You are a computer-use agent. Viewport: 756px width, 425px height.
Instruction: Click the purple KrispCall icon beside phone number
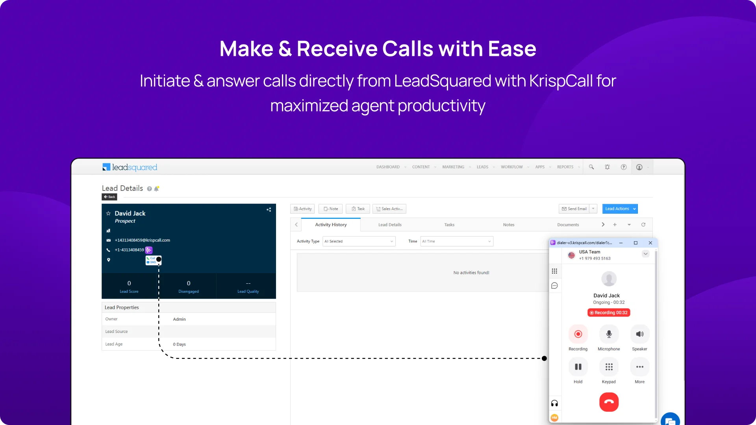click(149, 250)
